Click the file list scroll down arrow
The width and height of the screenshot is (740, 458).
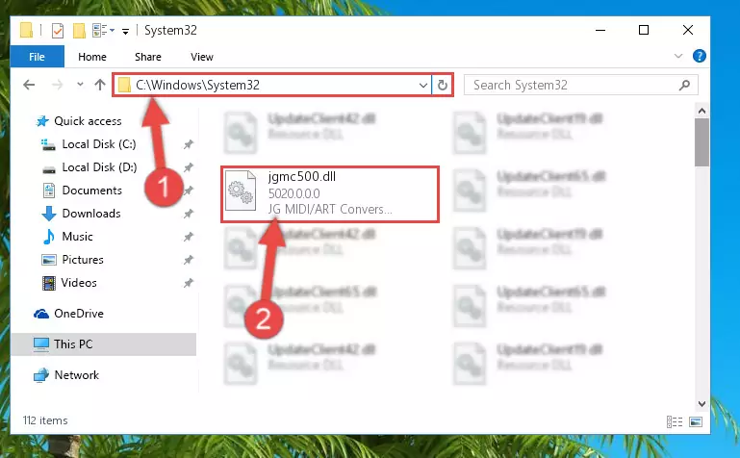[x=702, y=404]
